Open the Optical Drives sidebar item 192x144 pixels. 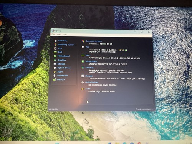coord(64,68)
